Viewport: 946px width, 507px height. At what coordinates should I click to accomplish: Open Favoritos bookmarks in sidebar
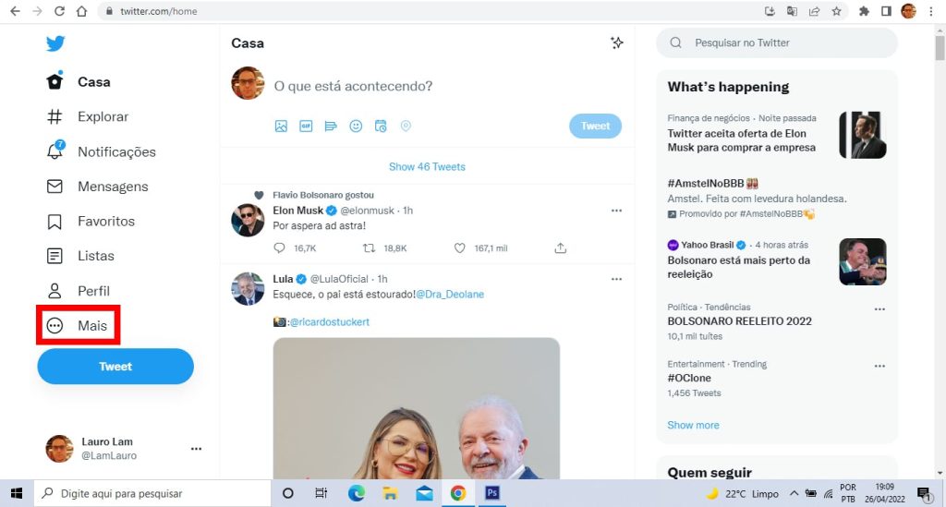coord(91,222)
